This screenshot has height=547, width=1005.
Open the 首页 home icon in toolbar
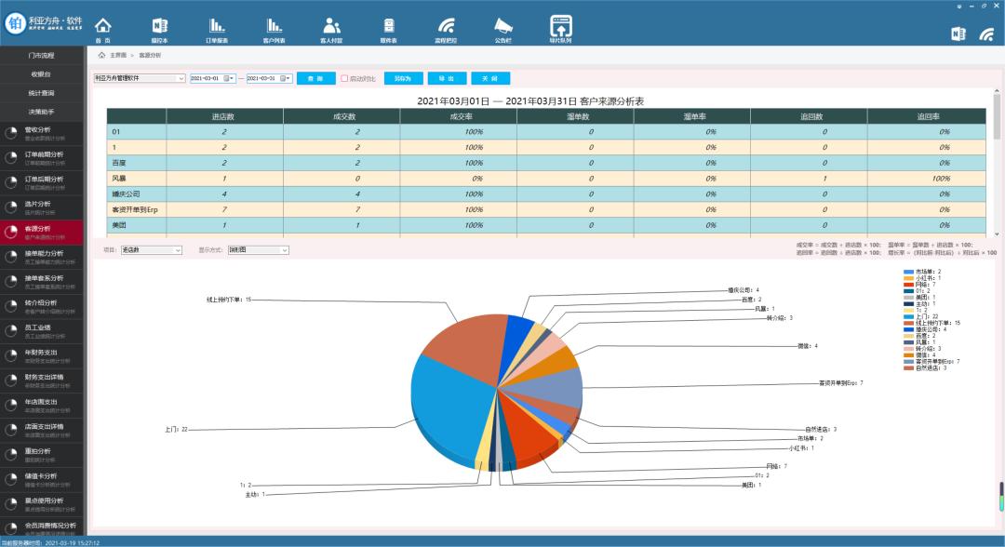tap(103, 29)
